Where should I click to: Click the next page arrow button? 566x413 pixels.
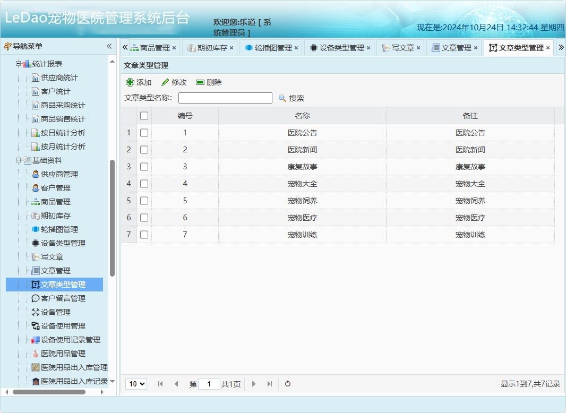(x=254, y=383)
